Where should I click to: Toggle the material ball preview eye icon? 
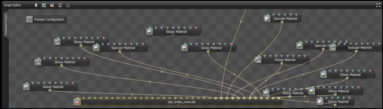click(60, 5)
